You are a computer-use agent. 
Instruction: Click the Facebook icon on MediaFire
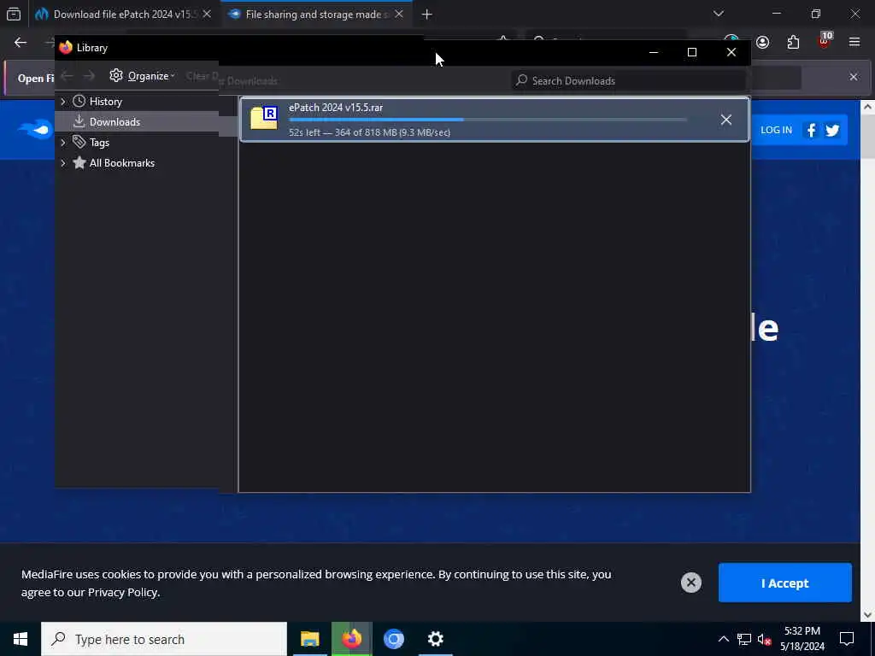(x=812, y=130)
